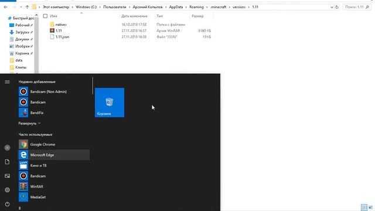Expand the Start hamburger menu
This screenshot has height=211, width=375.
[7, 82]
